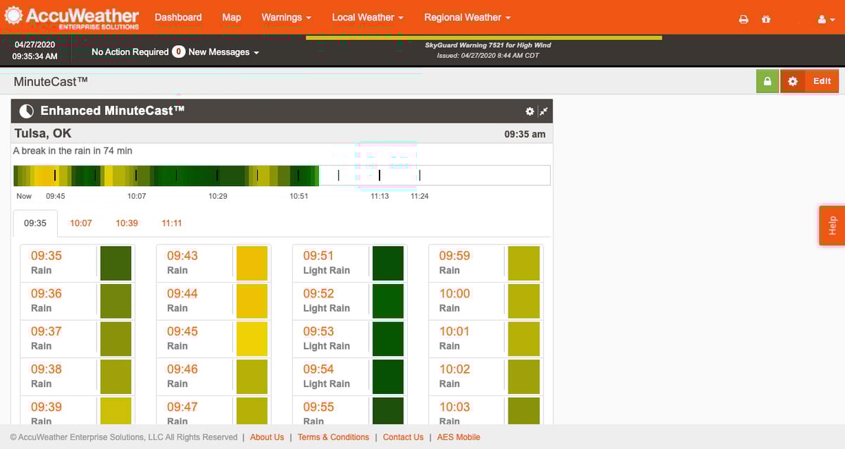Click the printer icon in the header
The image size is (845, 449).
(744, 19)
